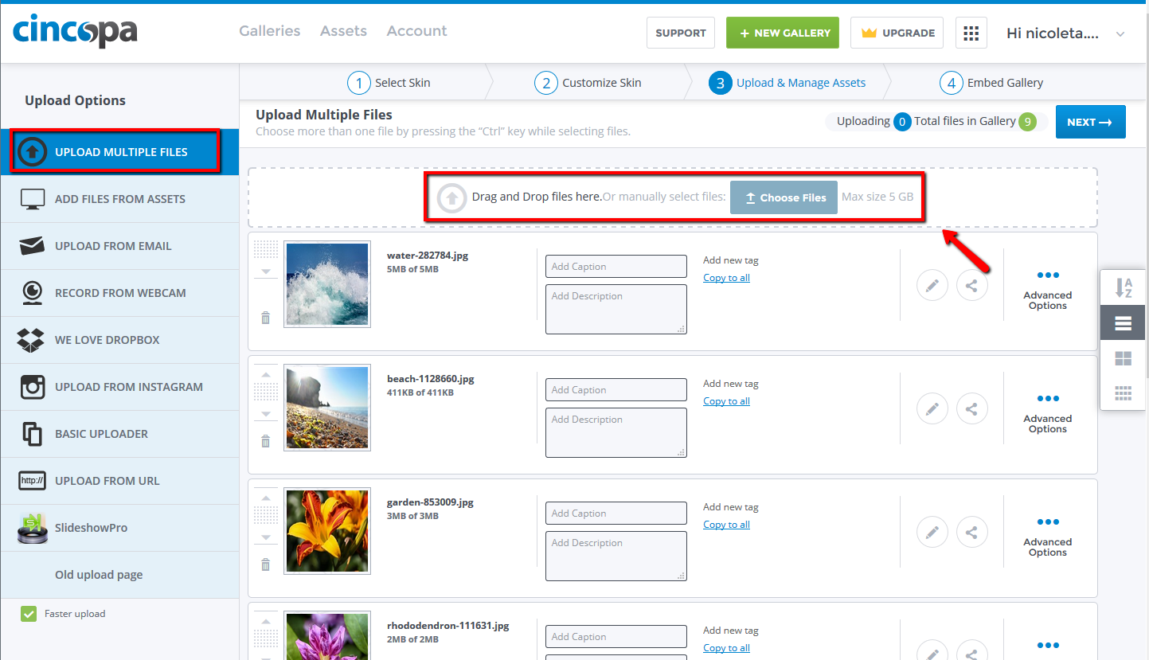Move rhododendron-111631.jpg up with arrow
1149x660 pixels.
[266, 622]
